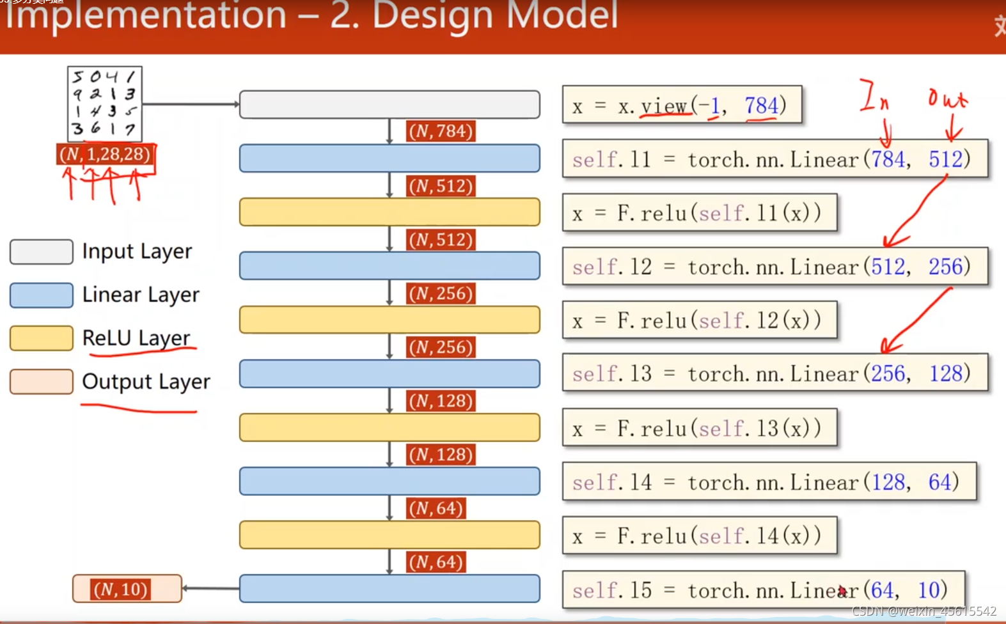Click the yellow ReLU bar beside F.relu(self.l3(x))
This screenshot has width=1006, height=624.
pyautogui.click(x=389, y=428)
